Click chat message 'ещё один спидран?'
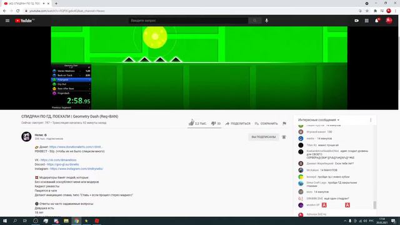 click(336, 199)
